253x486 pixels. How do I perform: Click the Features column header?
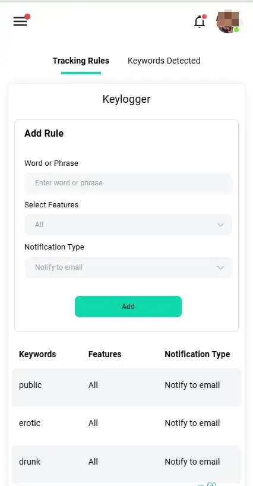pyautogui.click(x=105, y=354)
